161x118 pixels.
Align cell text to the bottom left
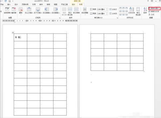pos(120,14)
